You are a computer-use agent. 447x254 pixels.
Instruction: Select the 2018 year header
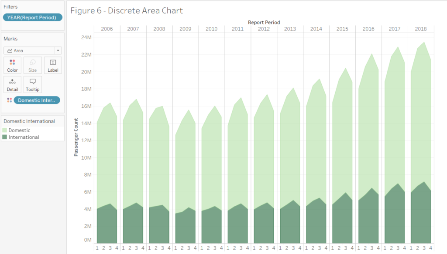[421, 29]
